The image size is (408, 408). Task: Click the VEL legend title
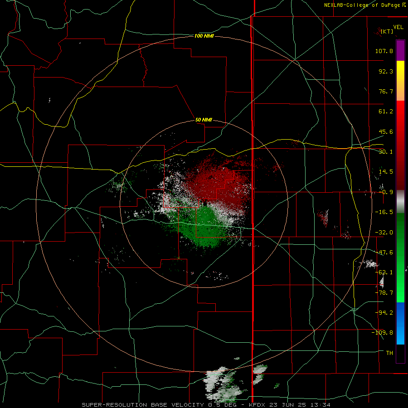[x=398, y=27]
